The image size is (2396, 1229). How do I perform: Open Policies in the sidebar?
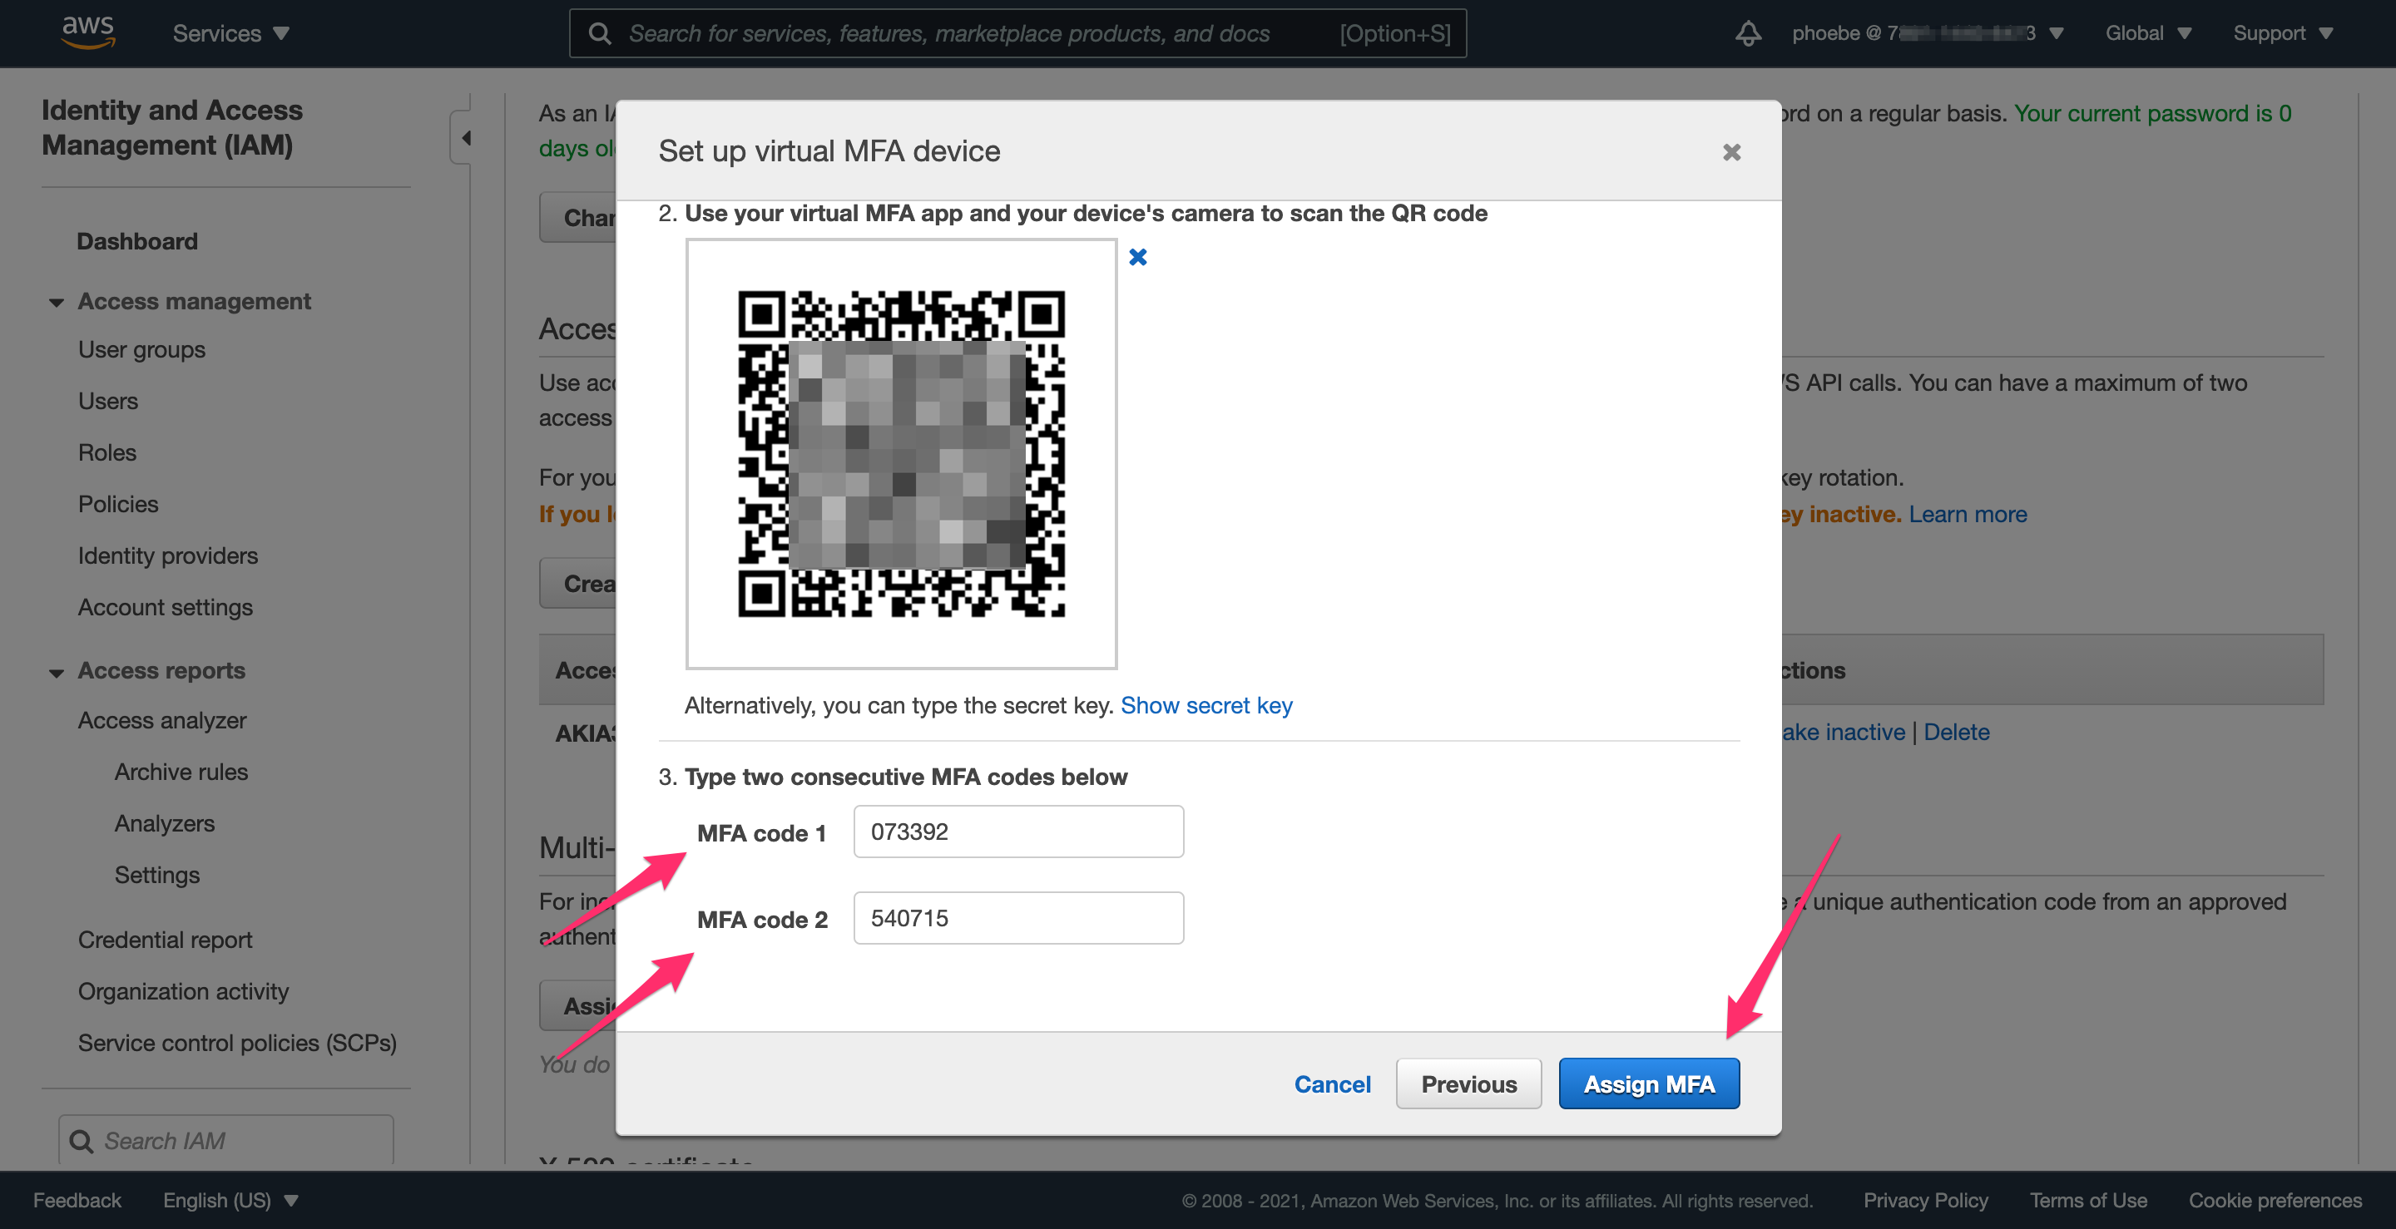click(118, 504)
